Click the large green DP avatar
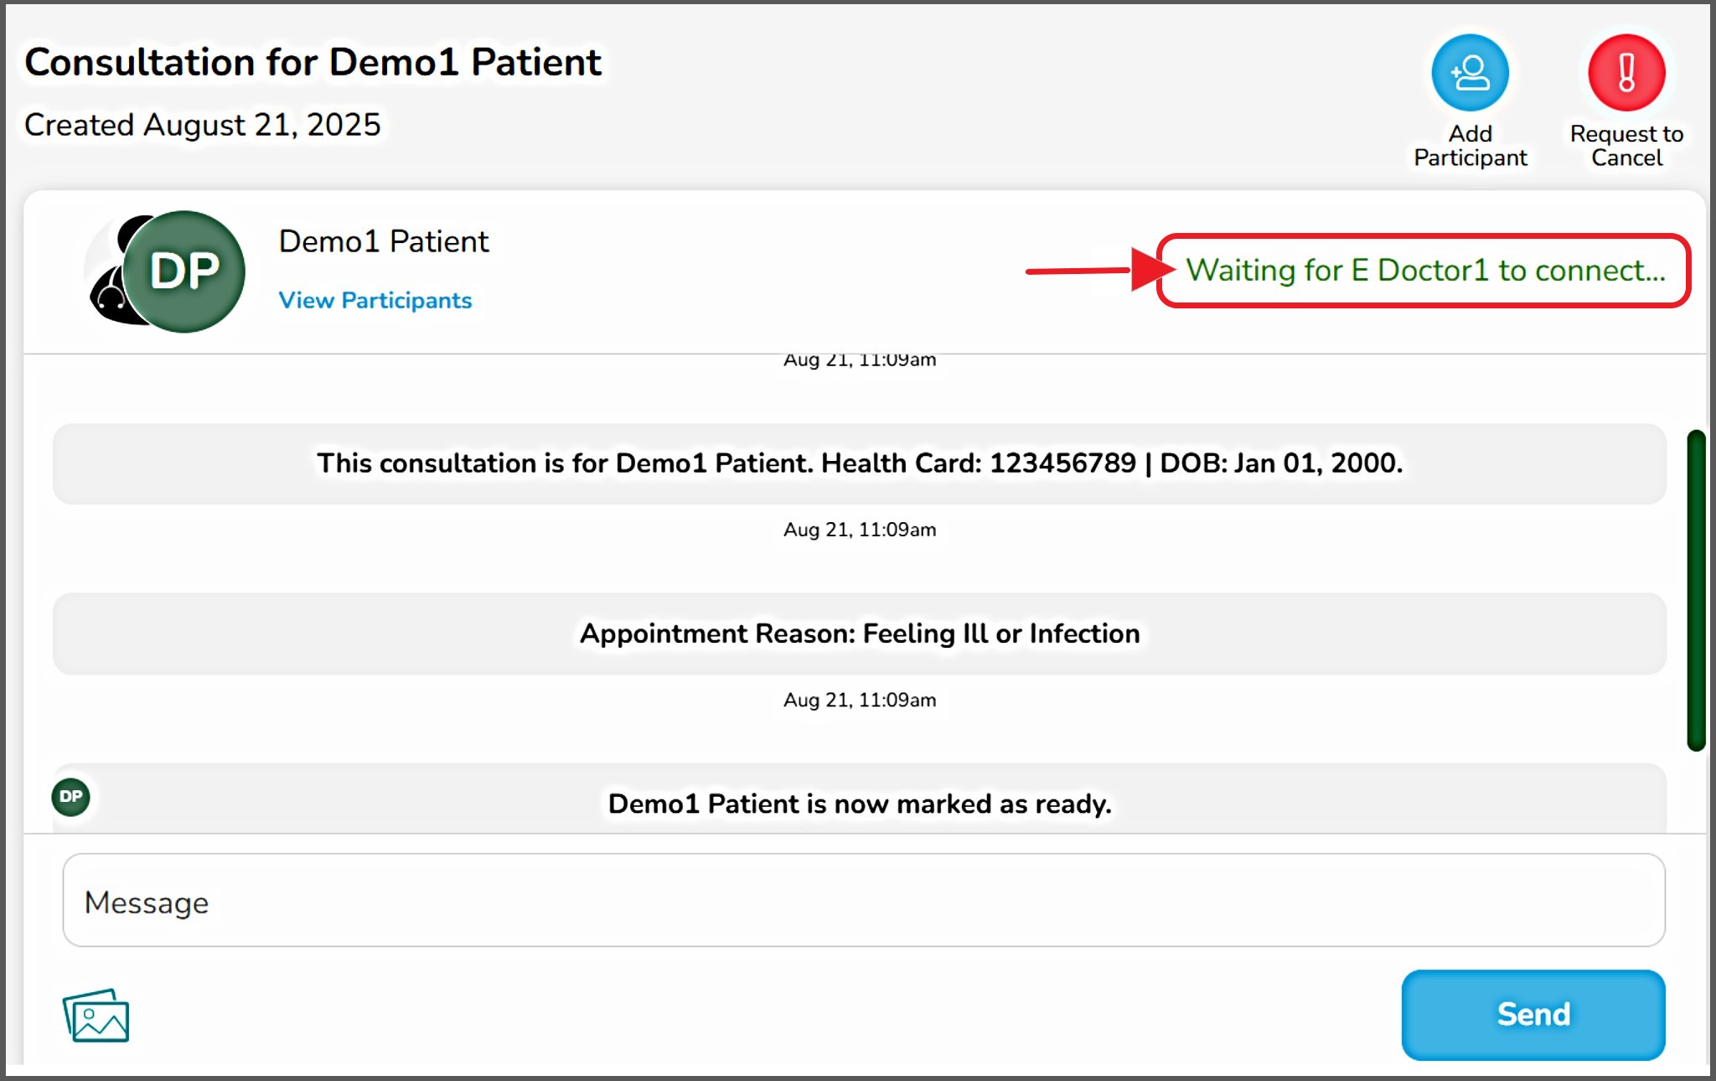1716x1081 pixels. [185, 272]
